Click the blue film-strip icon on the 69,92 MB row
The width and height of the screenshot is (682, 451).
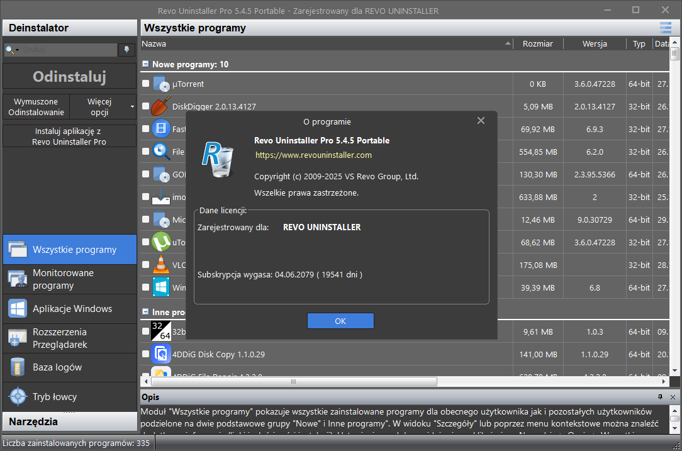tap(161, 129)
